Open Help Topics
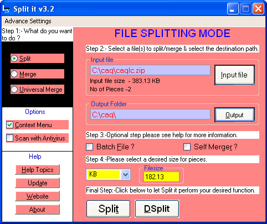267x224 pixels. pos(38,170)
